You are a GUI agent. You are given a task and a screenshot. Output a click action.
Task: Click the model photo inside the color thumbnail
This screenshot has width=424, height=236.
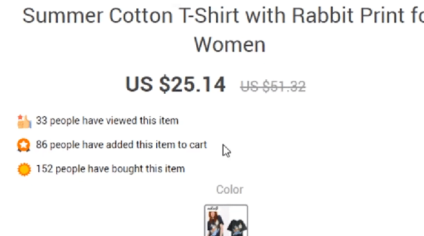coord(215,223)
